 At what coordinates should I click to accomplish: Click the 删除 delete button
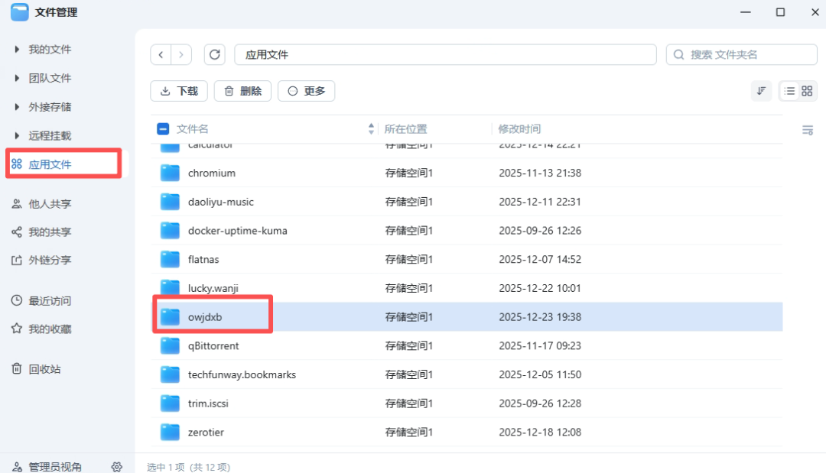[242, 90]
